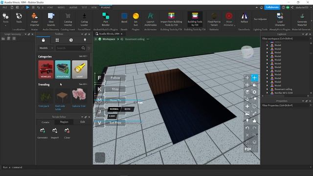Click Import from Building Tools by F3X
Screen dimensions: 313x176
171,20
